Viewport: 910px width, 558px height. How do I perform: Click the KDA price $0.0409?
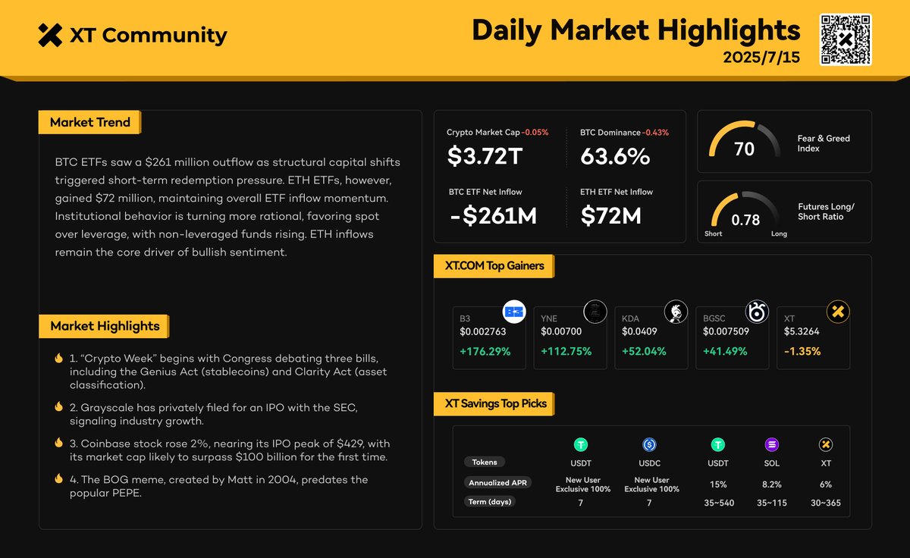(639, 331)
